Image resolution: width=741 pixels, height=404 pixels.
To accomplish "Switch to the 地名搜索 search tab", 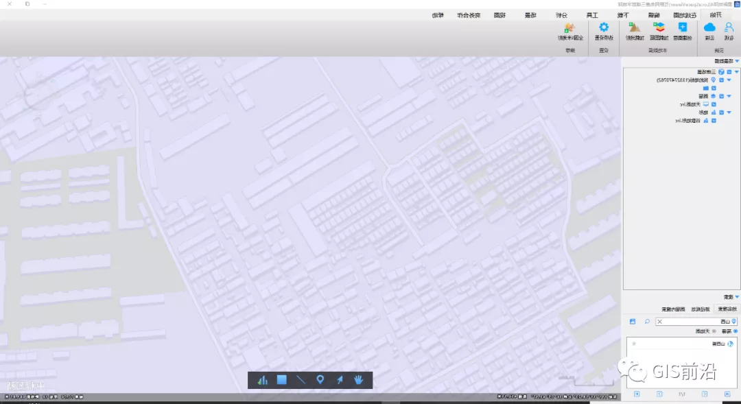I will click(727, 309).
